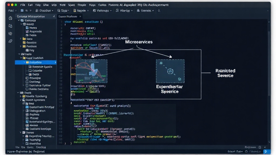Open the 'Tely' menu in menu bar

pos(38,5)
